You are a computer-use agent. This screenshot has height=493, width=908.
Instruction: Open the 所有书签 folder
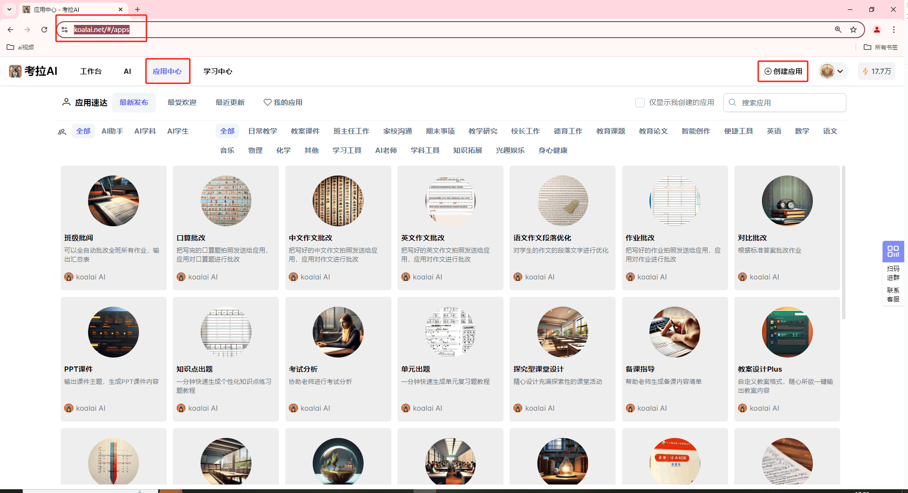[x=881, y=47]
